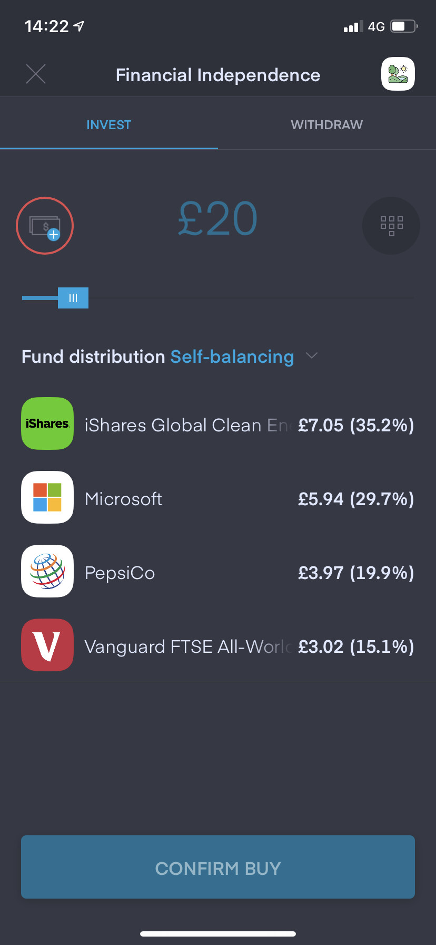Image resolution: width=436 pixels, height=945 pixels.
Task: Tap the add cash icon
Action: [45, 226]
